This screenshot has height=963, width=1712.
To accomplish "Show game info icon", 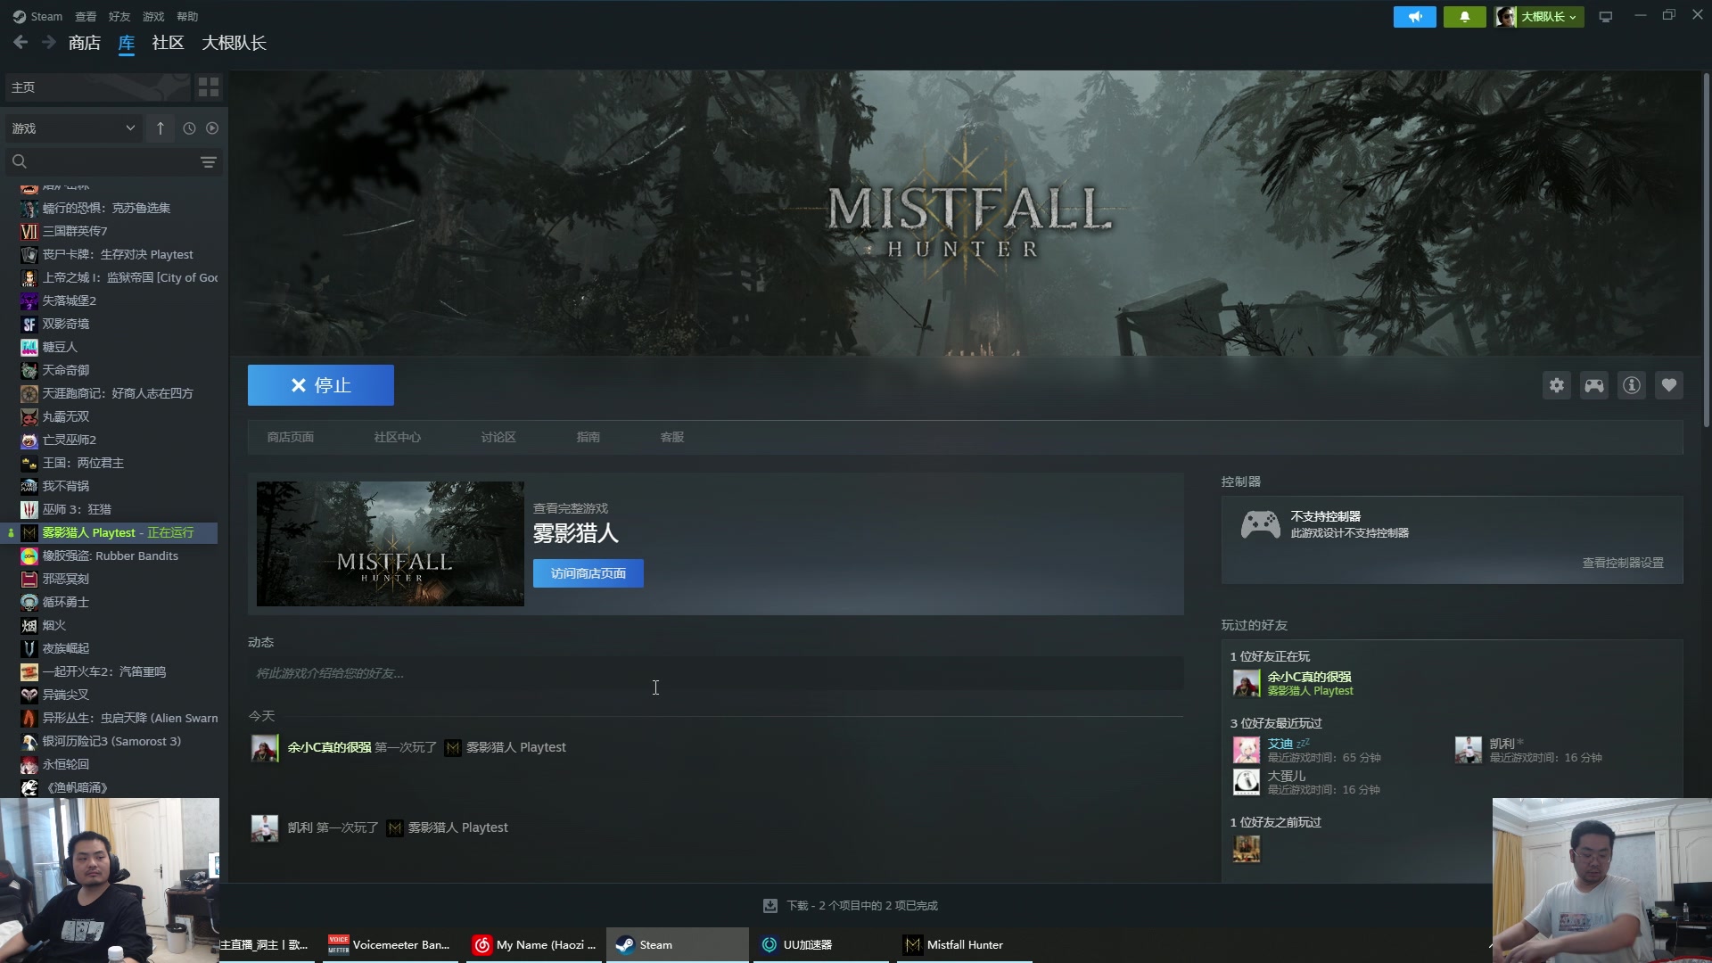I will click(1632, 385).
